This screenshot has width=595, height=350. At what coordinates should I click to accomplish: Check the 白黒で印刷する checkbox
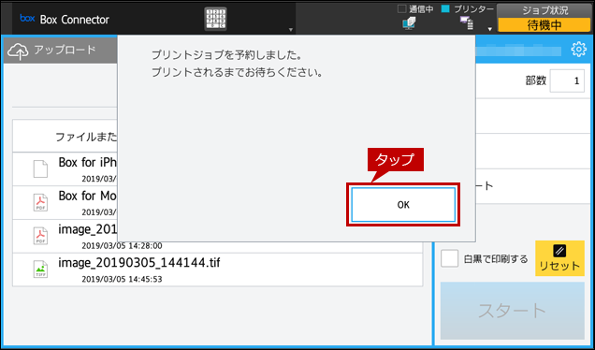click(449, 258)
